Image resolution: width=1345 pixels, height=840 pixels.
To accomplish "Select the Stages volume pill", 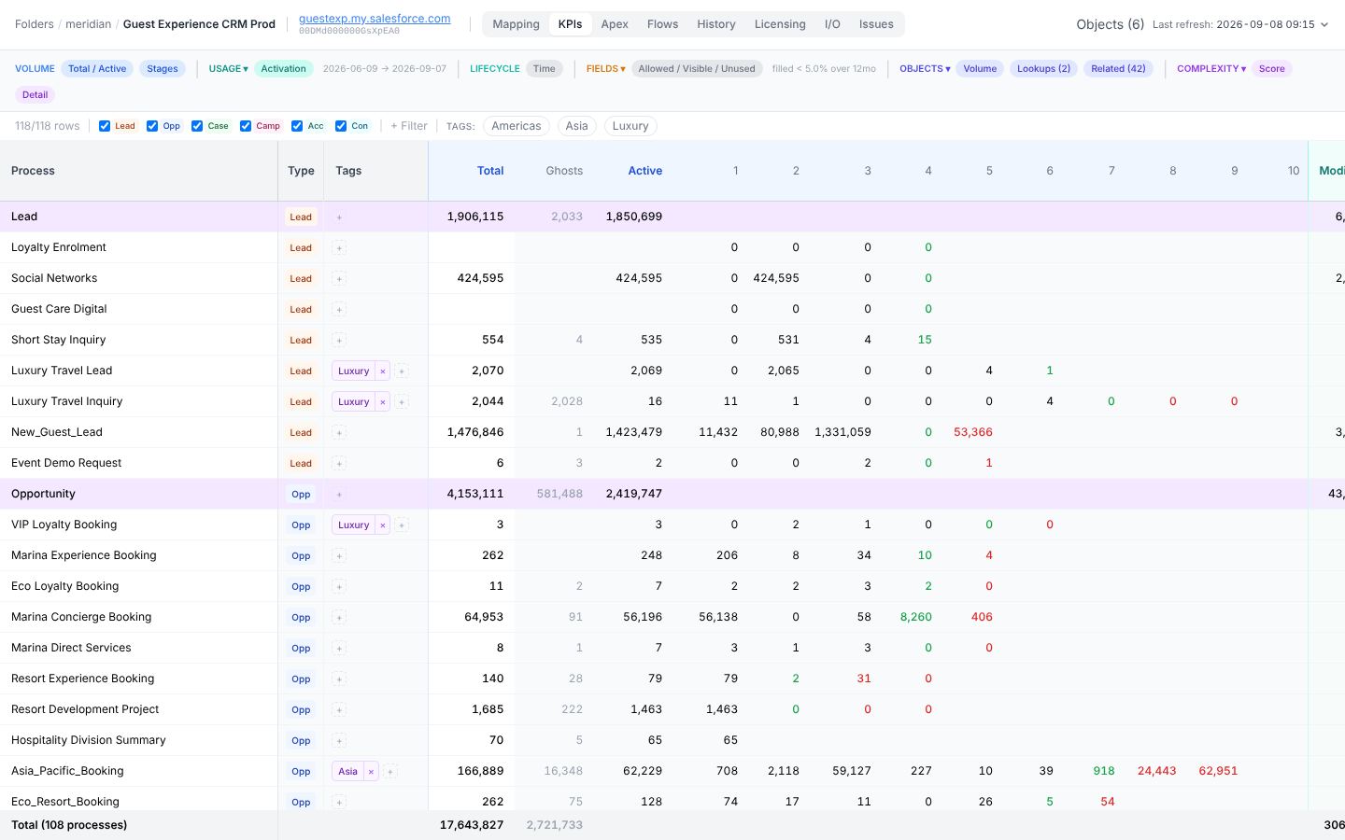I will tap(163, 68).
